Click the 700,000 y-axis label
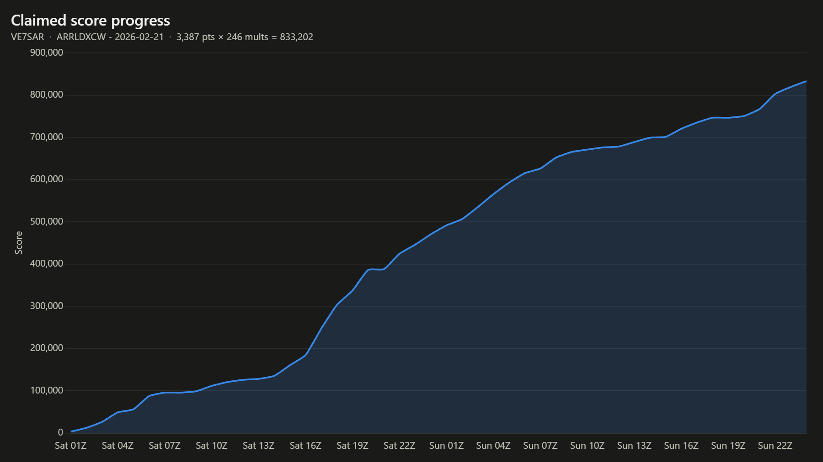Viewport: 823px width, 462px height. coord(47,137)
